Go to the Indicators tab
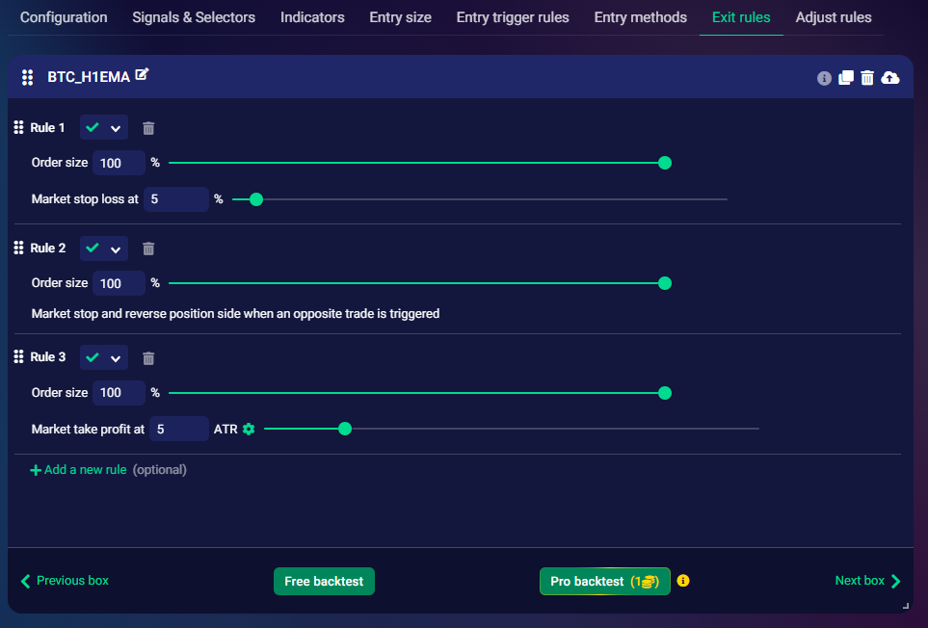 (312, 17)
